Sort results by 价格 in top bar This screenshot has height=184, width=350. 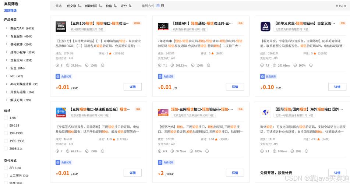point(111,6)
